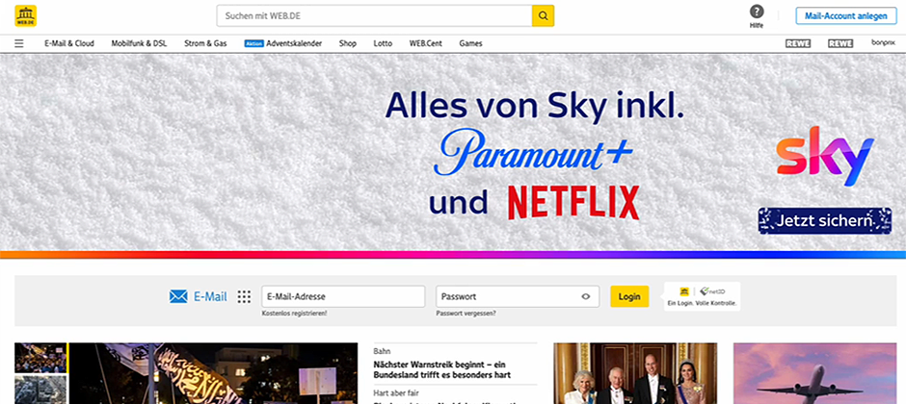Click Kostenlos registrieren link
The height and width of the screenshot is (404, 906).
coord(294,314)
